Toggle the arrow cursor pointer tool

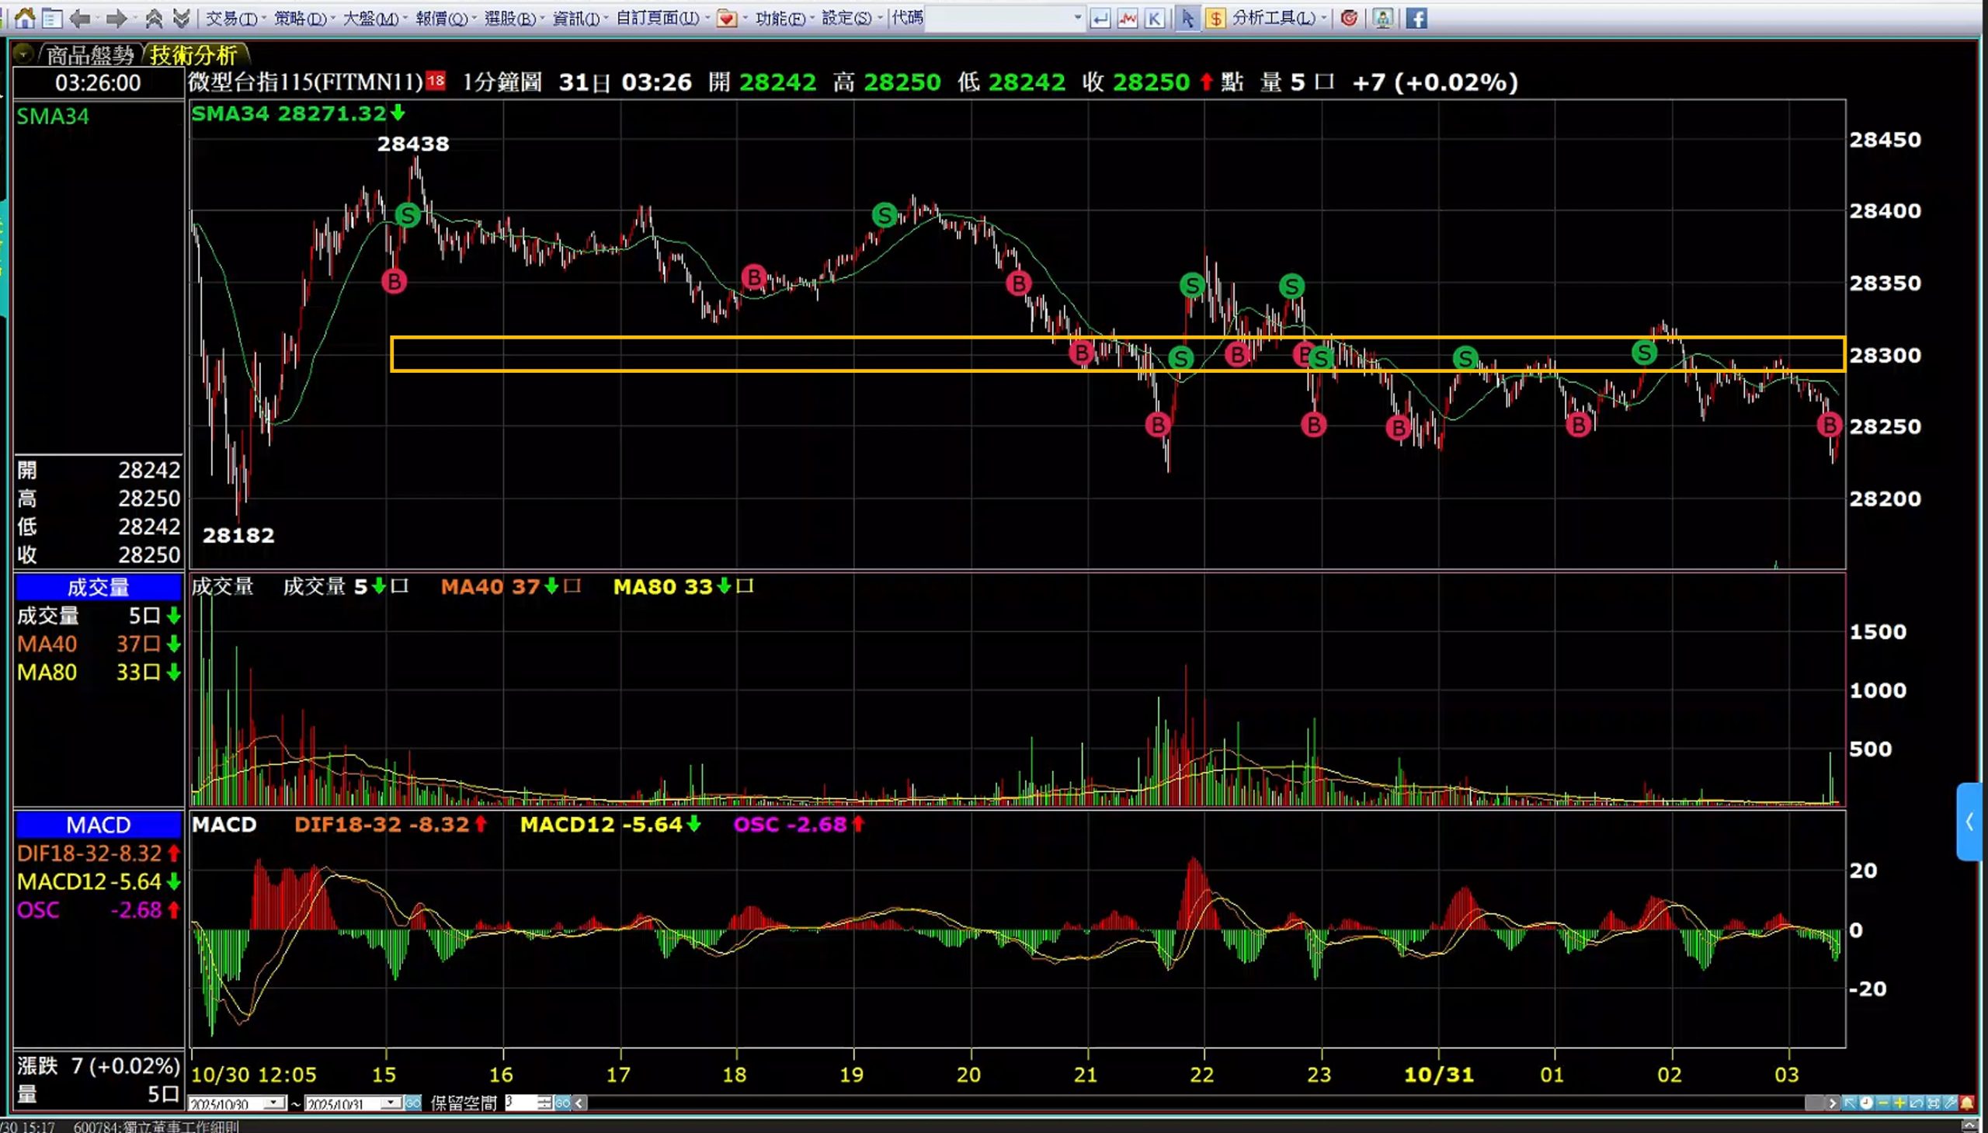tap(1187, 18)
